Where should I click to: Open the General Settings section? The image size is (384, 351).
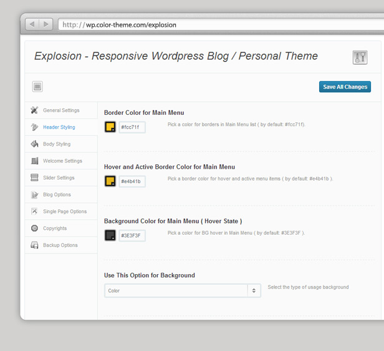click(x=61, y=111)
